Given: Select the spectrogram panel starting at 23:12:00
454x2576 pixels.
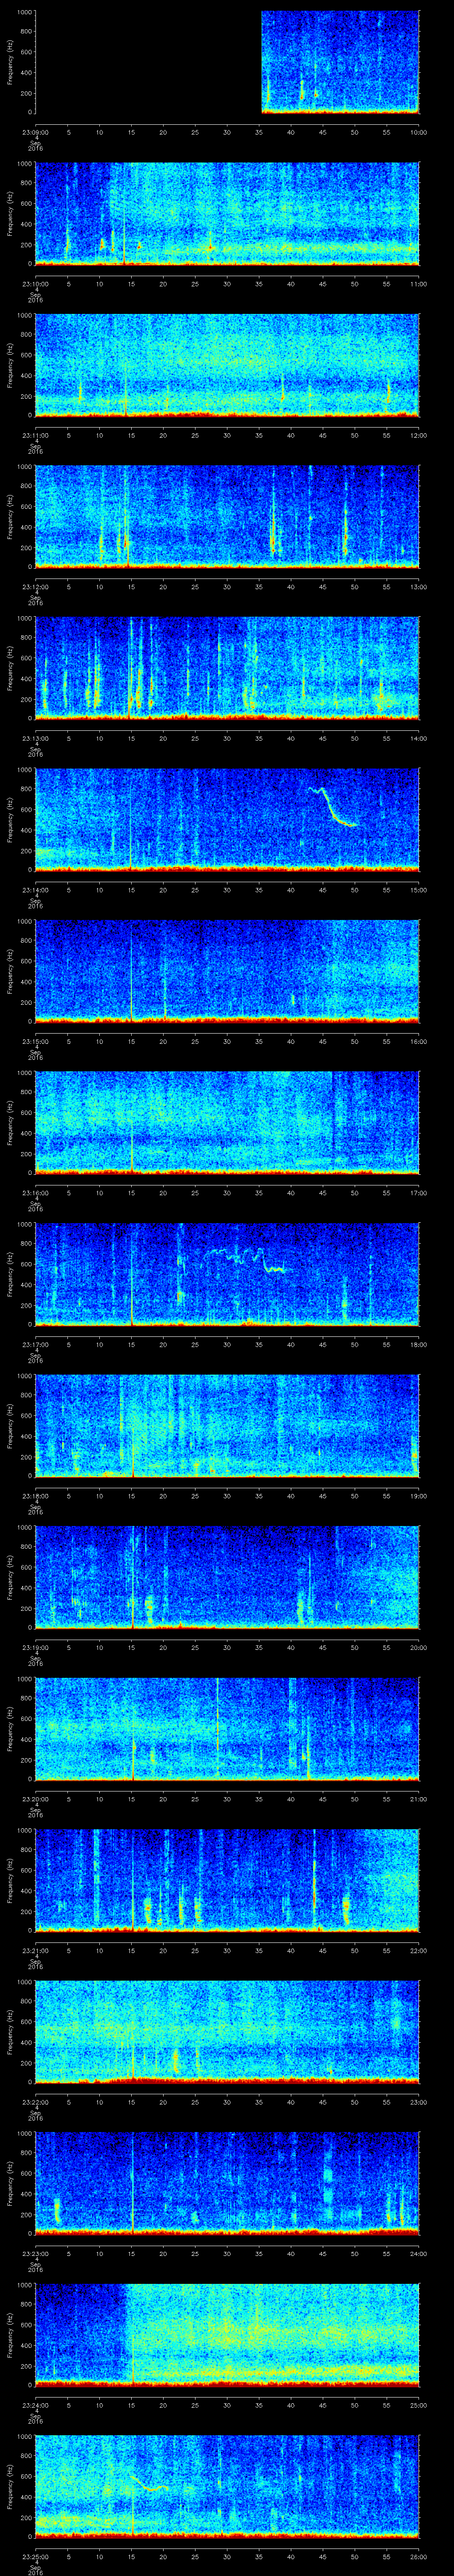Looking at the screenshot, I should click(x=227, y=517).
